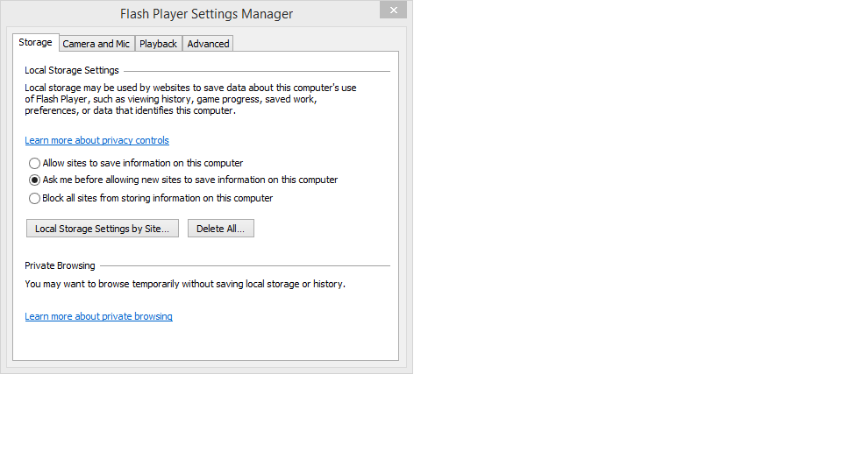
Task: Click the 'Private Browsing' section heading
Action: [x=60, y=265]
